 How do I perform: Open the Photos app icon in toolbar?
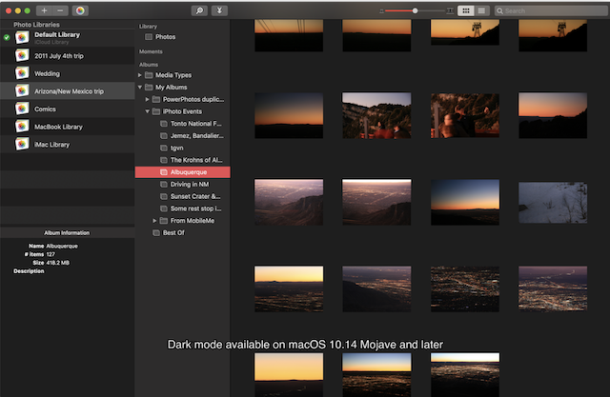point(81,10)
